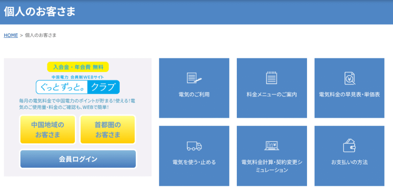Click the yen magnifier icon for 電気料金の早見表
The image size is (393, 196).
(349, 78)
